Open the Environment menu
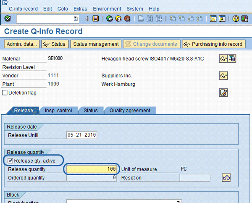252x203 pixels. point(107,9)
